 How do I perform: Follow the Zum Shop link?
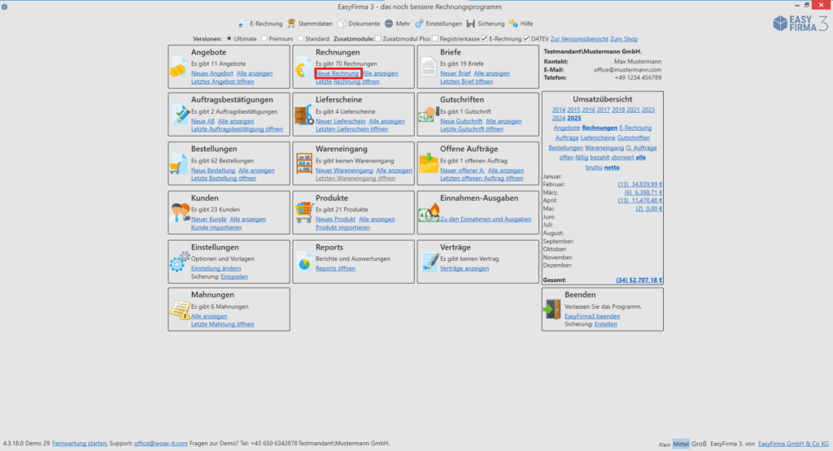(x=624, y=39)
